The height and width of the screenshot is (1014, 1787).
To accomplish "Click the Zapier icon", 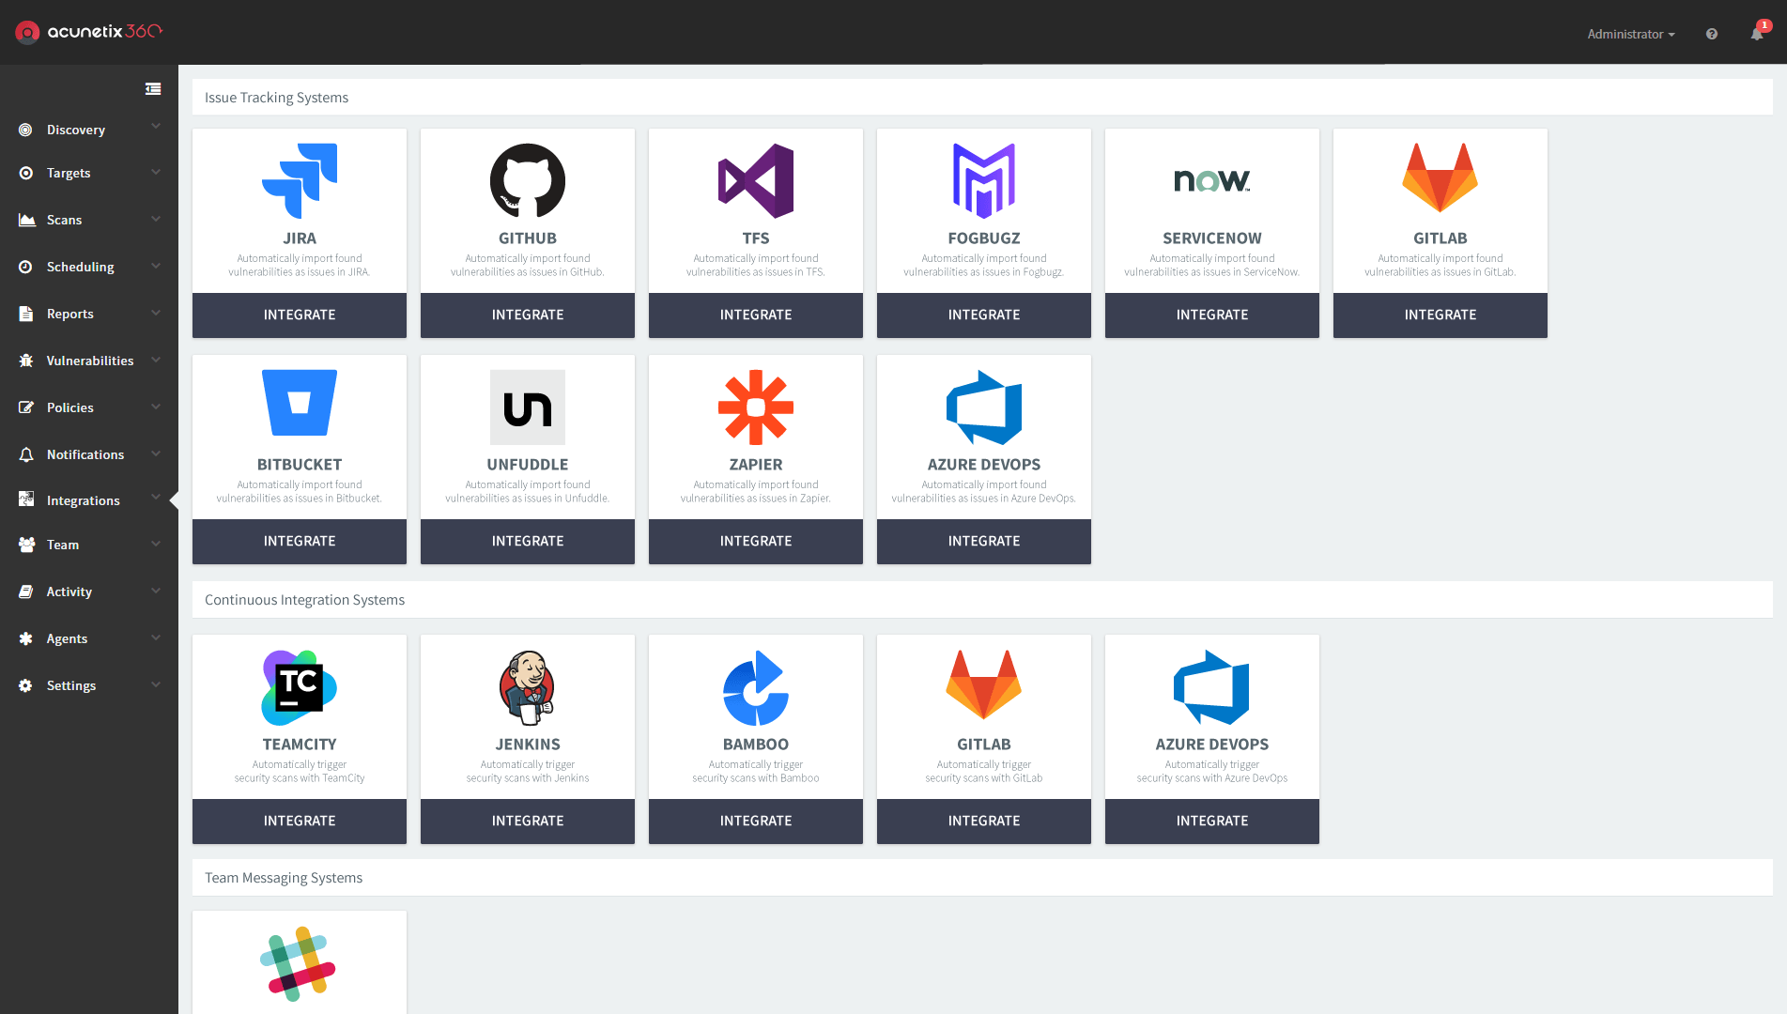I will pyautogui.click(x=755, y=407).
